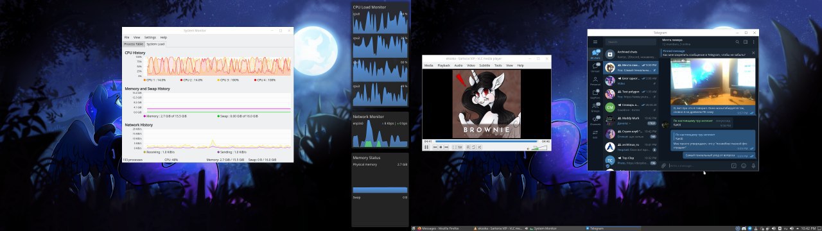Stop playback in VLC
This screenshot has width=822, height=231.
coord(441,148)
